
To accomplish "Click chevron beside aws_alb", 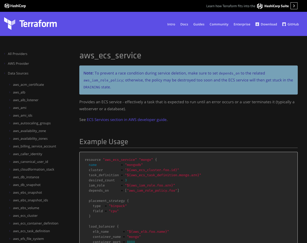I will 10,92.
